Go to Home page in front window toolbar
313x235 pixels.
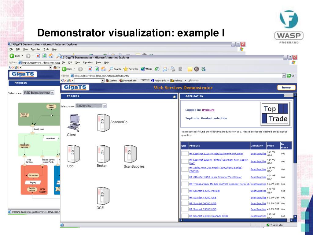[x=103, y=69]
